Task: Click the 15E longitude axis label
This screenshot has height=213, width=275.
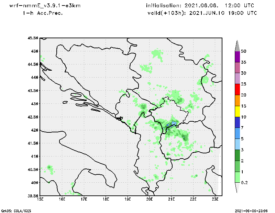Action: 40,199
